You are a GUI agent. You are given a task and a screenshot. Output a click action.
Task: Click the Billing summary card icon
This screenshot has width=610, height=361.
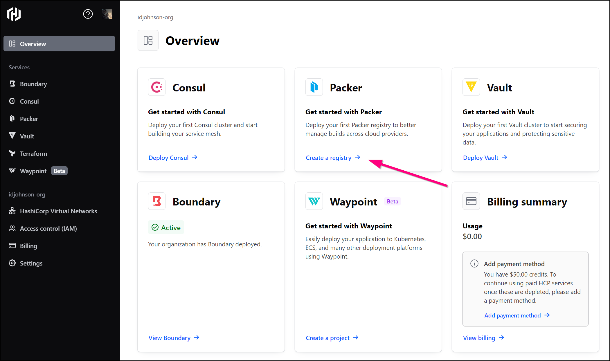[471, 201]
